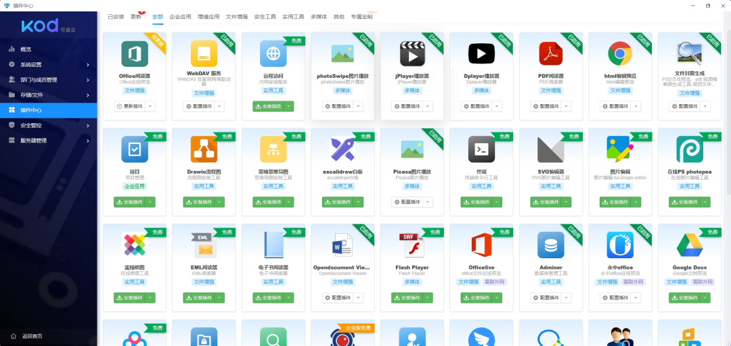The width and height of the screenshot is (731, 346).
Task: Select the photoSwipe图片播放 plugin icon
Action: tap(342, 53)
